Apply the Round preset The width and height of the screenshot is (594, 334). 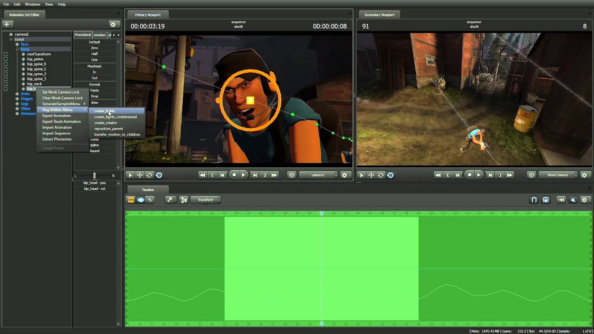(x=95, y=151)
